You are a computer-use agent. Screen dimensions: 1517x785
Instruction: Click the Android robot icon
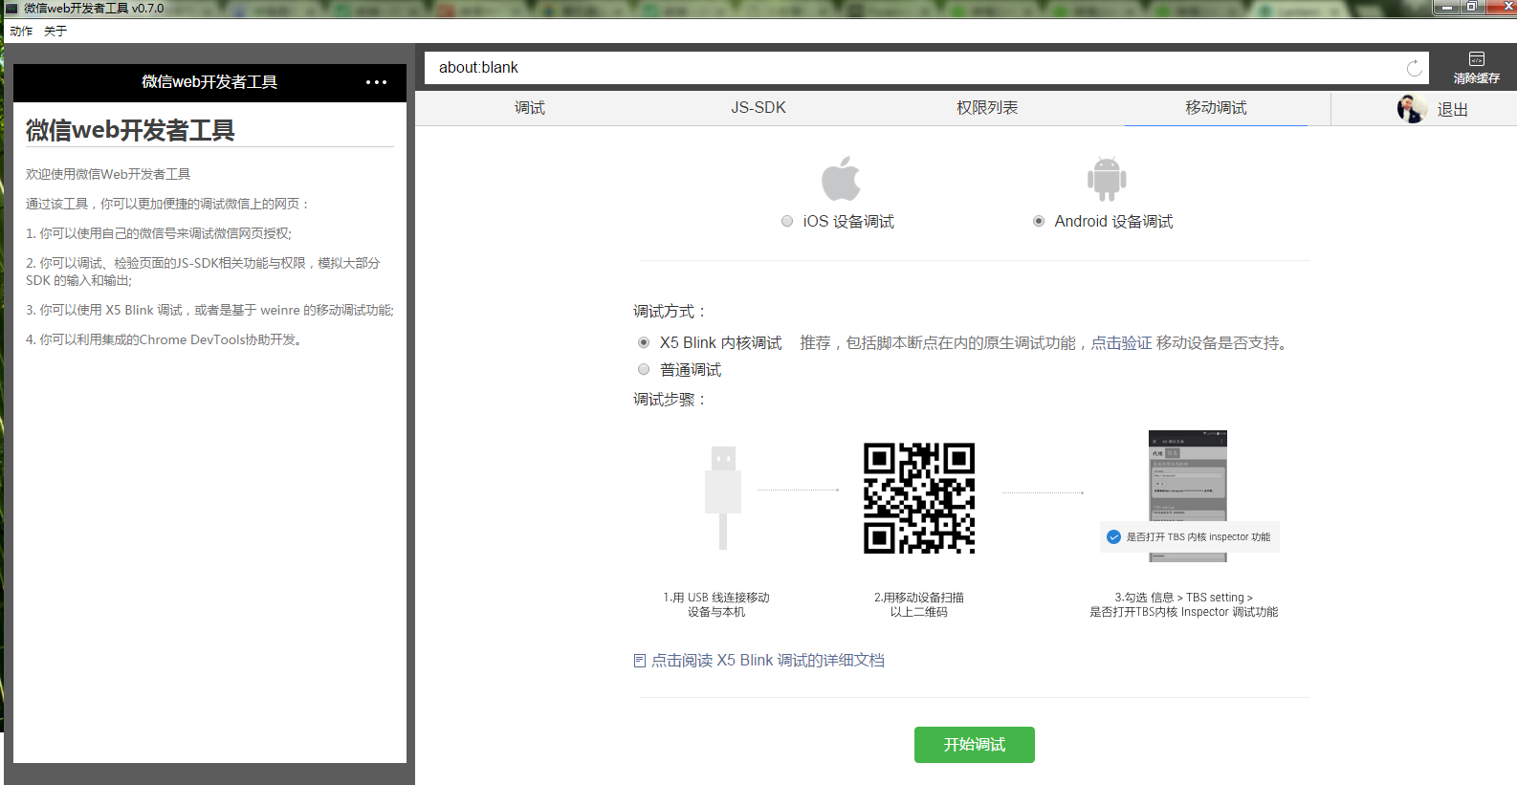[x=1107, y=179]
